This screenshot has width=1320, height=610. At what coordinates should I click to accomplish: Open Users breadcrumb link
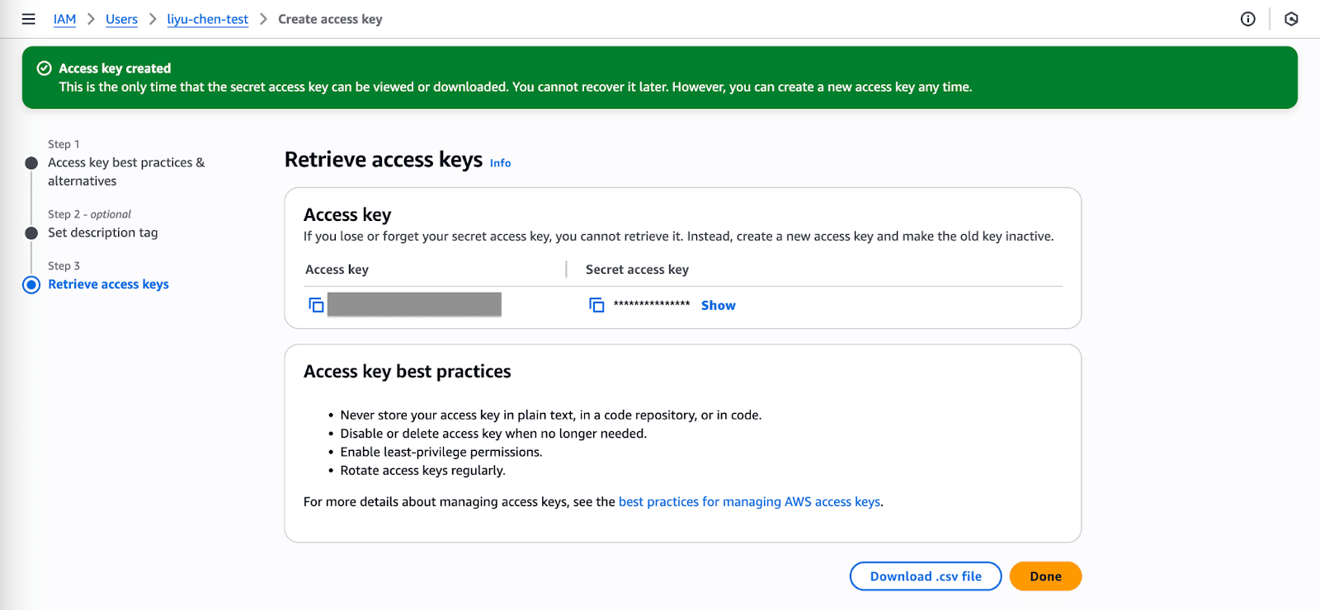[121, 19]
